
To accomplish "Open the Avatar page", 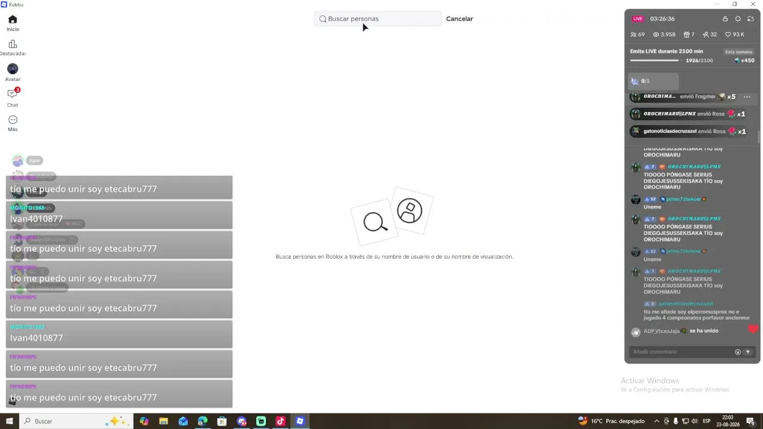I will (13, 73).
